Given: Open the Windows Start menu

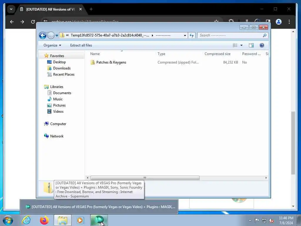Looking at the screenshot, I should [8, 220].
